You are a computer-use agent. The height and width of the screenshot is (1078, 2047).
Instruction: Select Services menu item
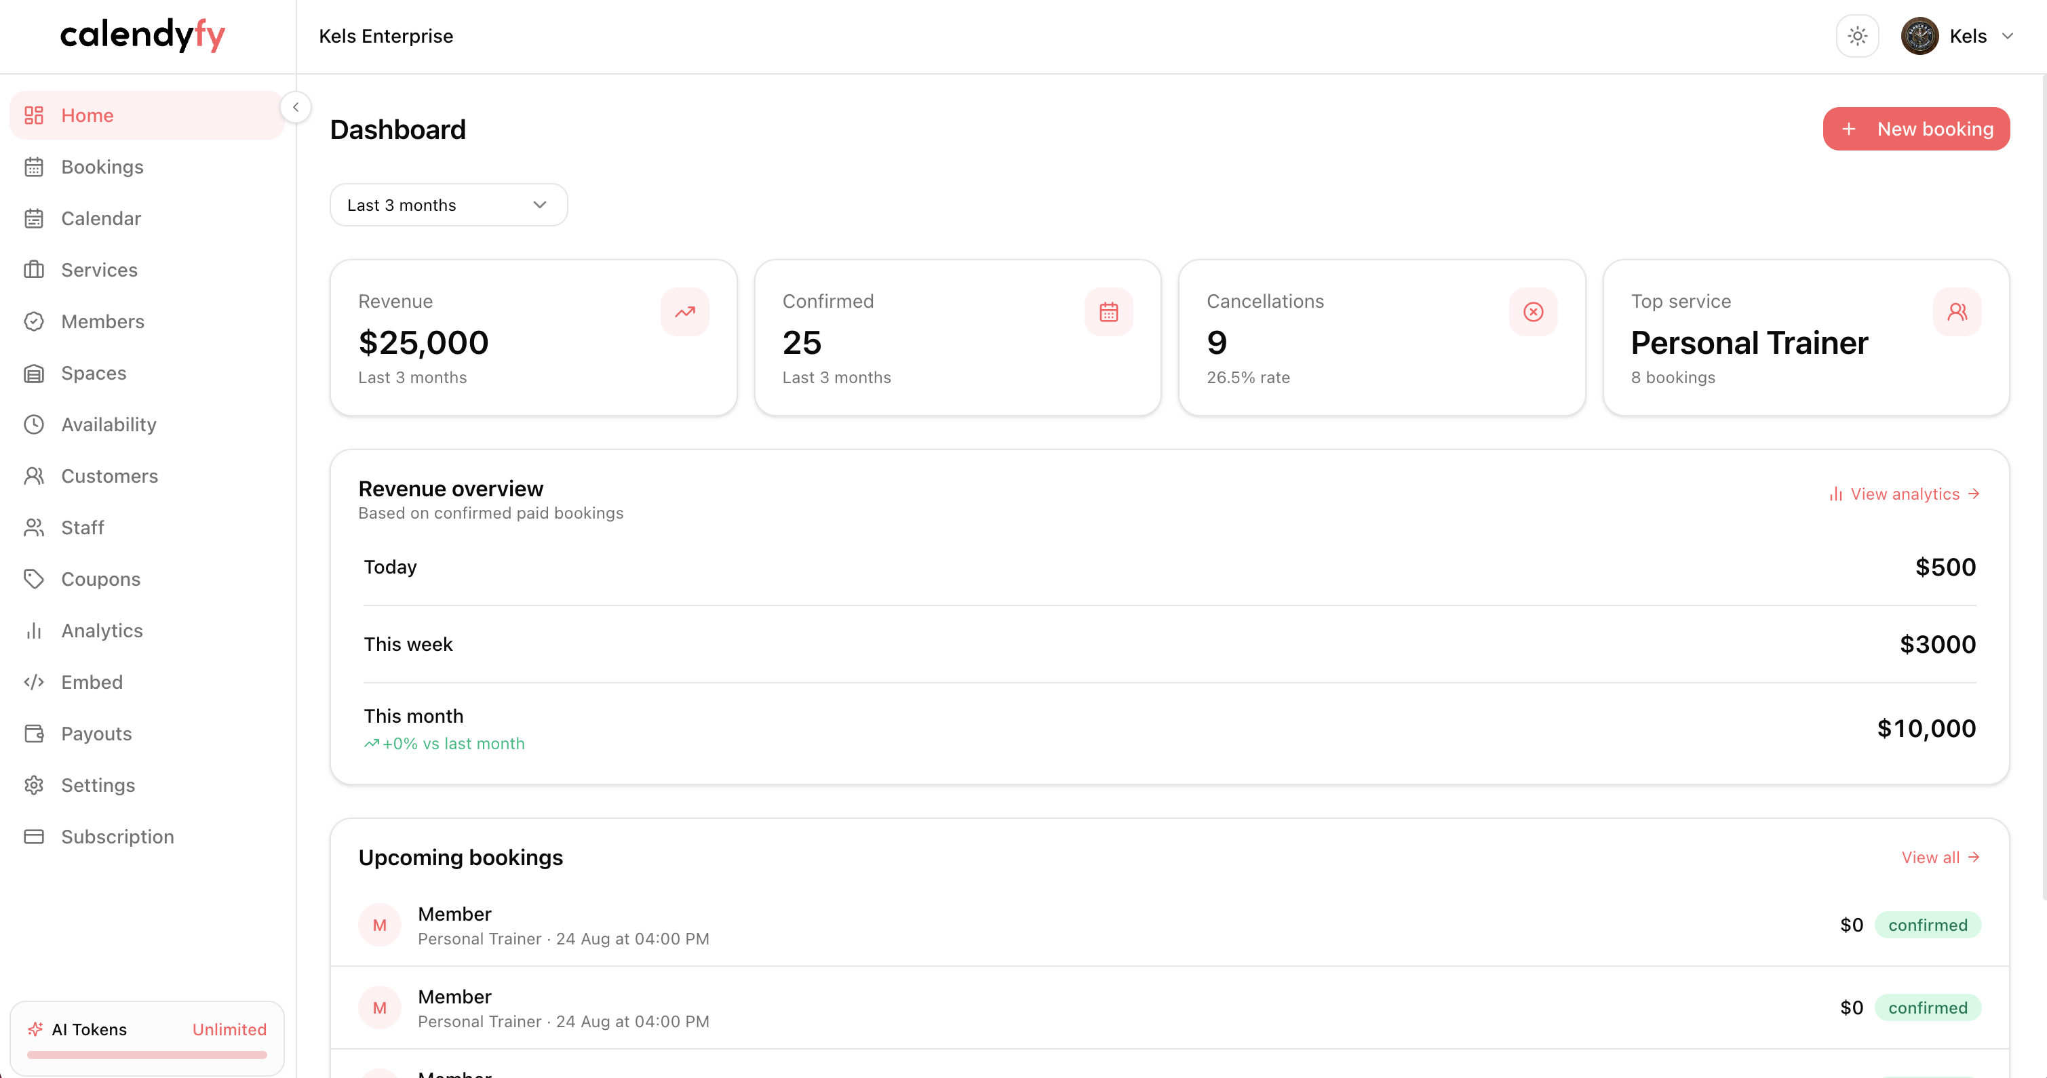point(147,270)
